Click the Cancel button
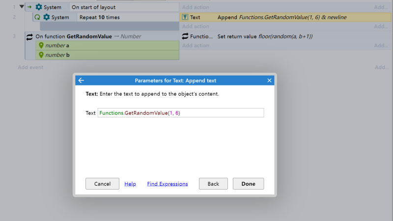393x221 pixels. 102,184
